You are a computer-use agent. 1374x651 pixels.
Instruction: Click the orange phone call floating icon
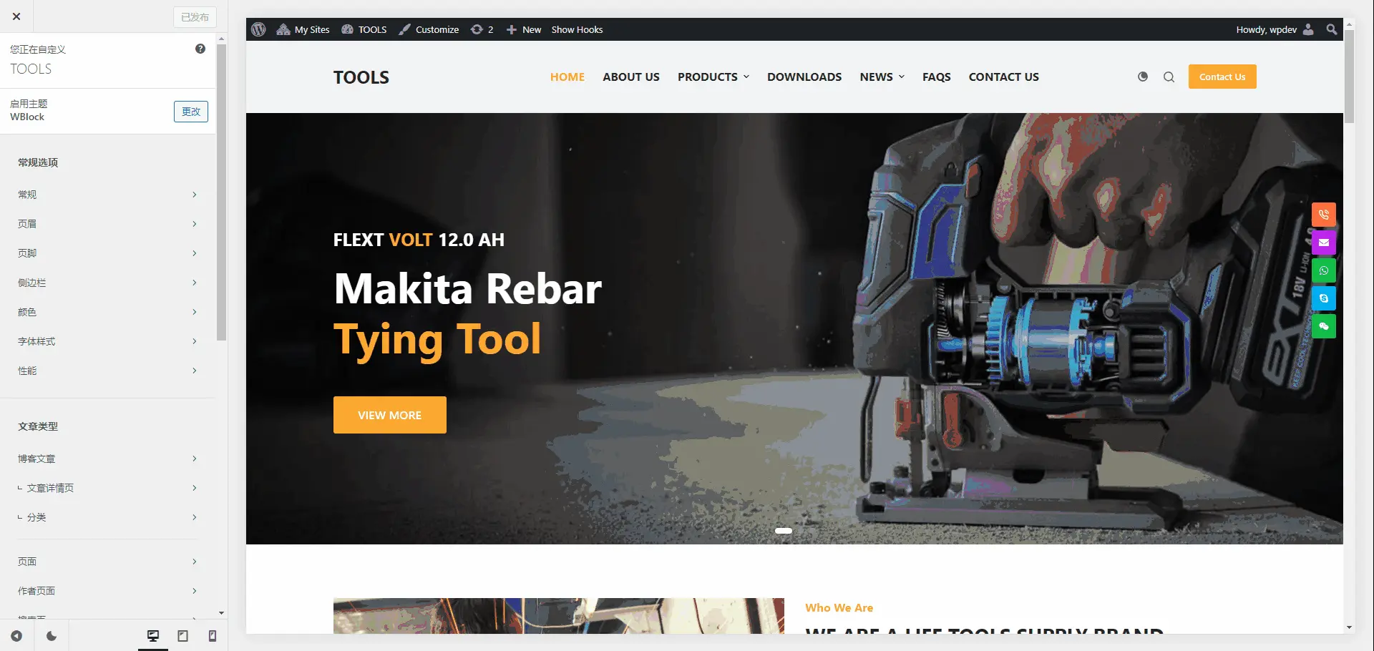[1323, 215]
